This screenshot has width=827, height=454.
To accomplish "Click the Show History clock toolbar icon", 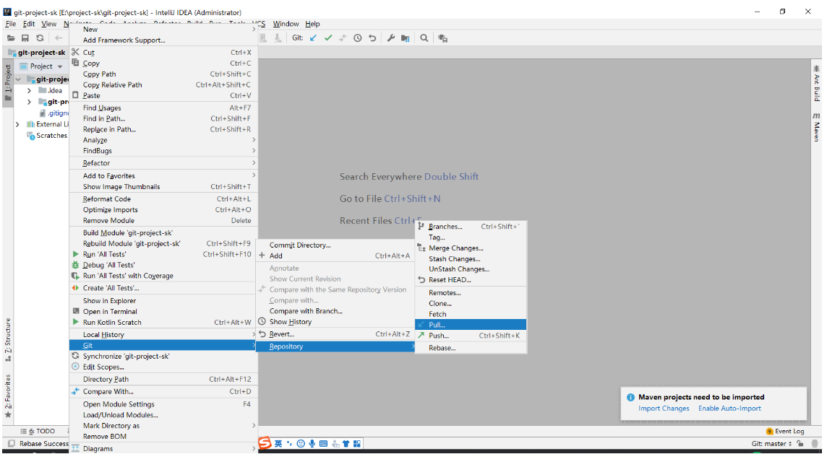I will (x=358, y=38).
